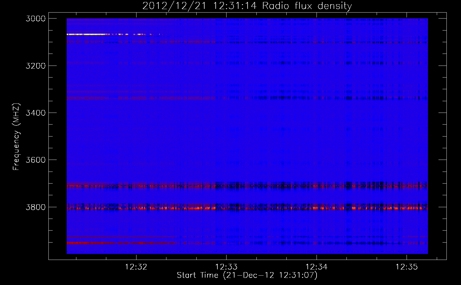The width and height of the screenshot is (461, 285).
Task: Select the "3400" frequency axis label
Action: (36, 113)
